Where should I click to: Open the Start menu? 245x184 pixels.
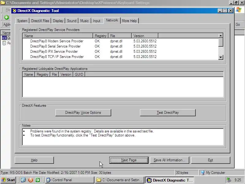[8, 180]
